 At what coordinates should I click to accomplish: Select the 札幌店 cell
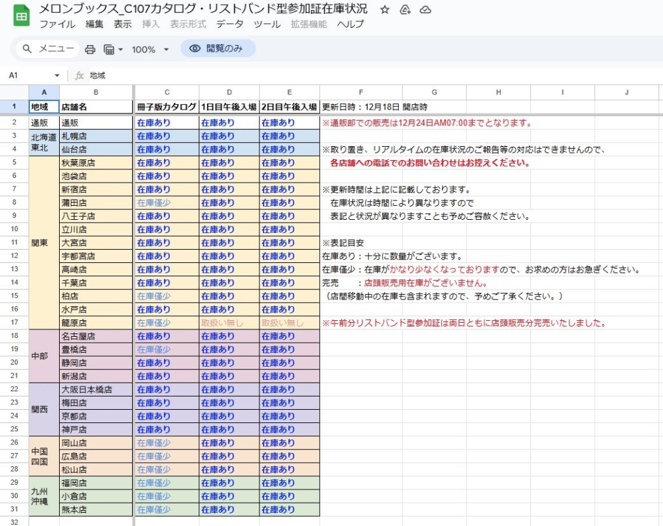coord(96,136)
